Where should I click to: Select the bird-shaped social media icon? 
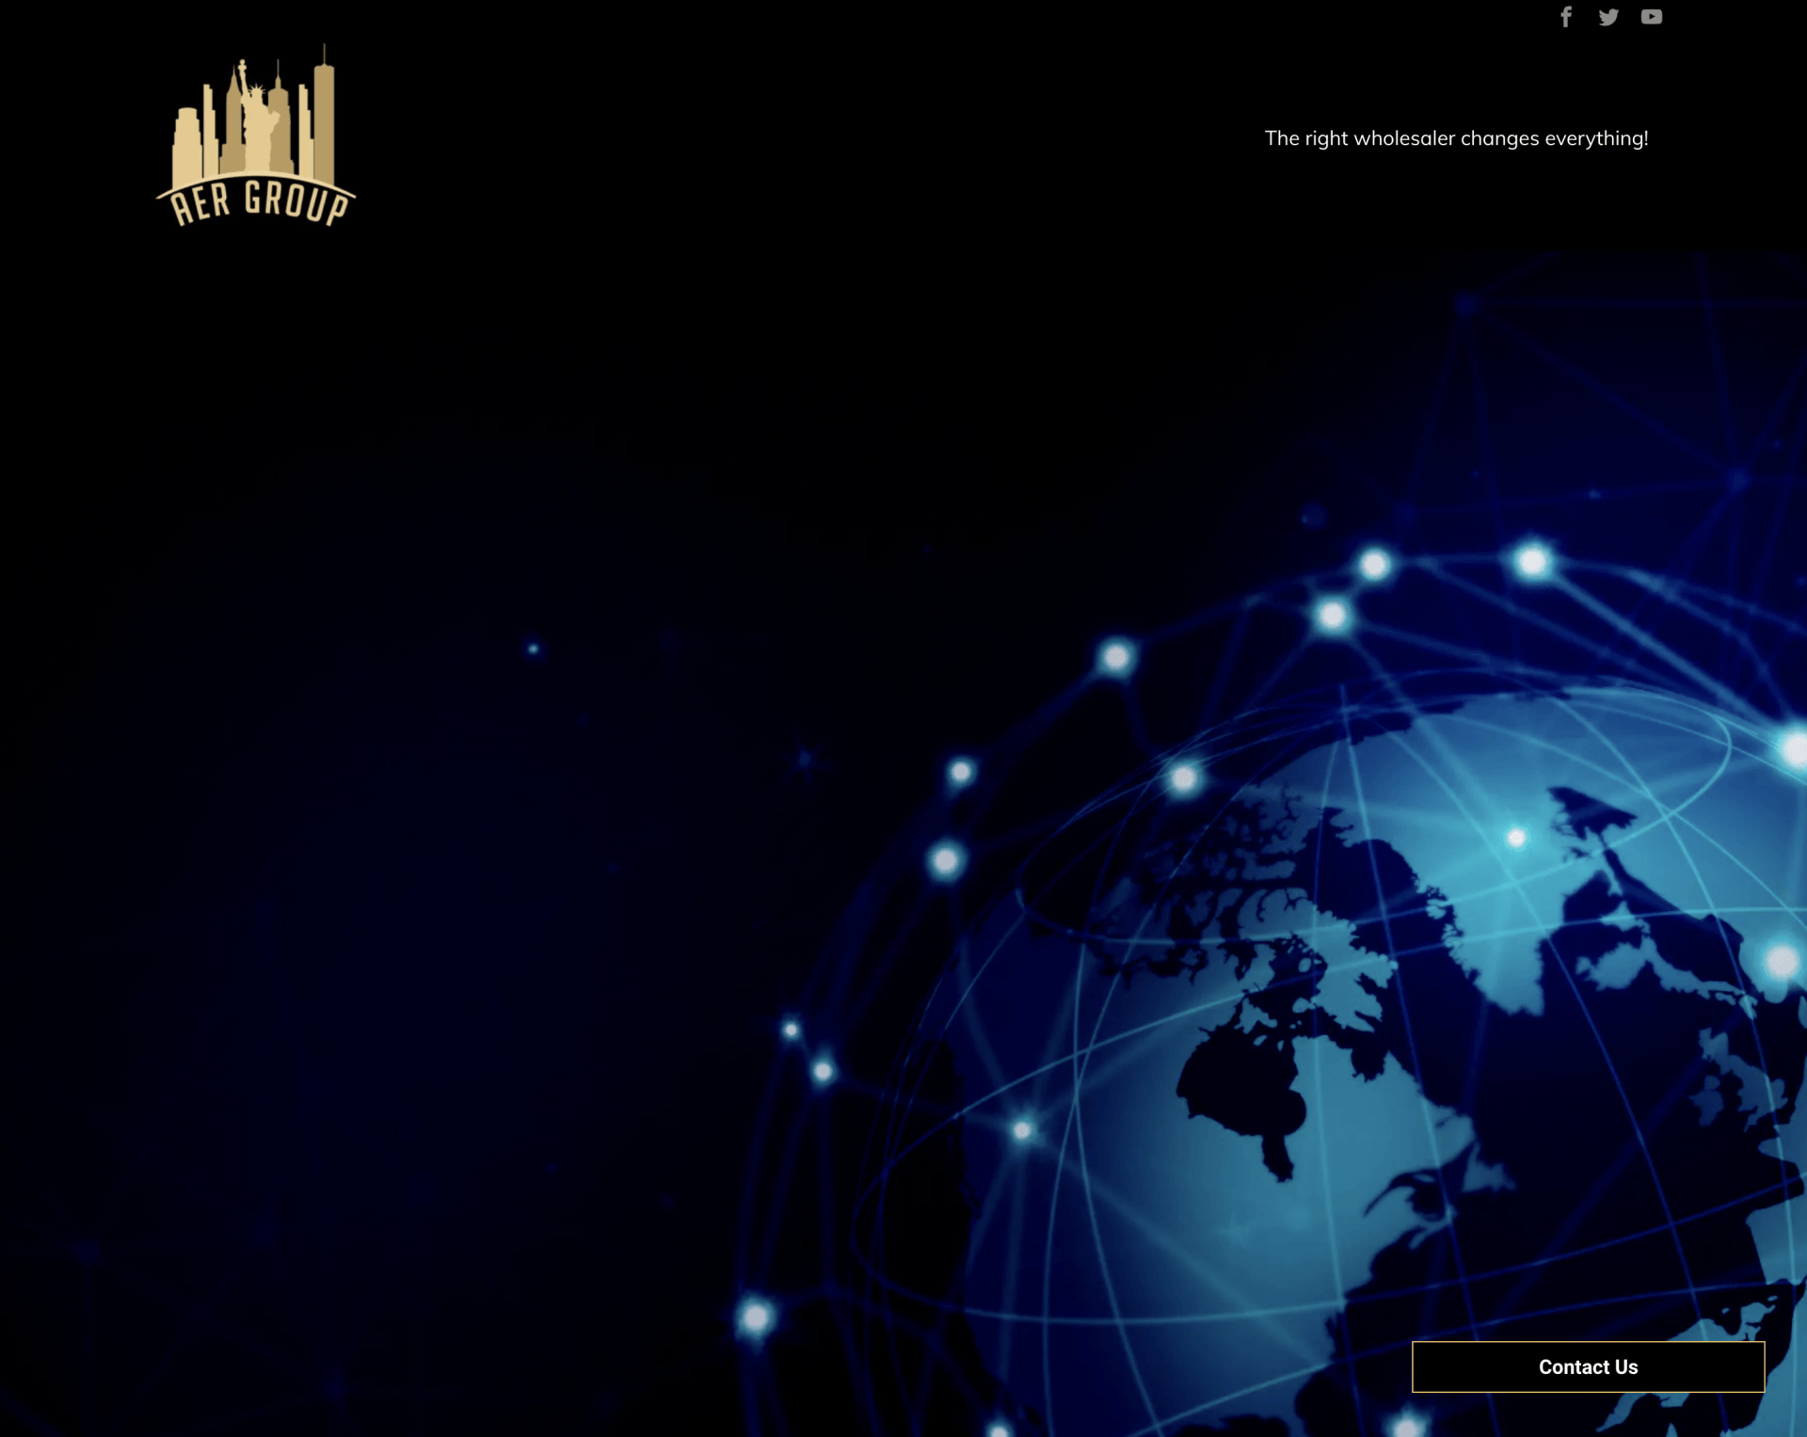point(1608,17)
